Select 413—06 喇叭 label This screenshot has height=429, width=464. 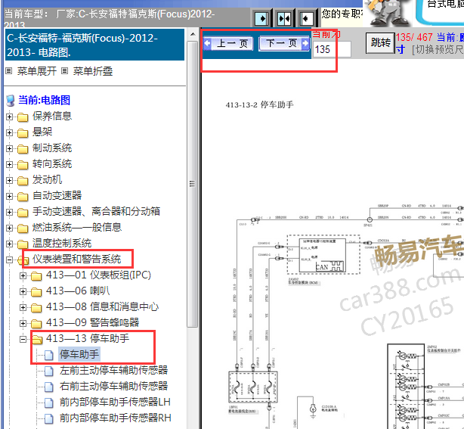pos(78,291)
